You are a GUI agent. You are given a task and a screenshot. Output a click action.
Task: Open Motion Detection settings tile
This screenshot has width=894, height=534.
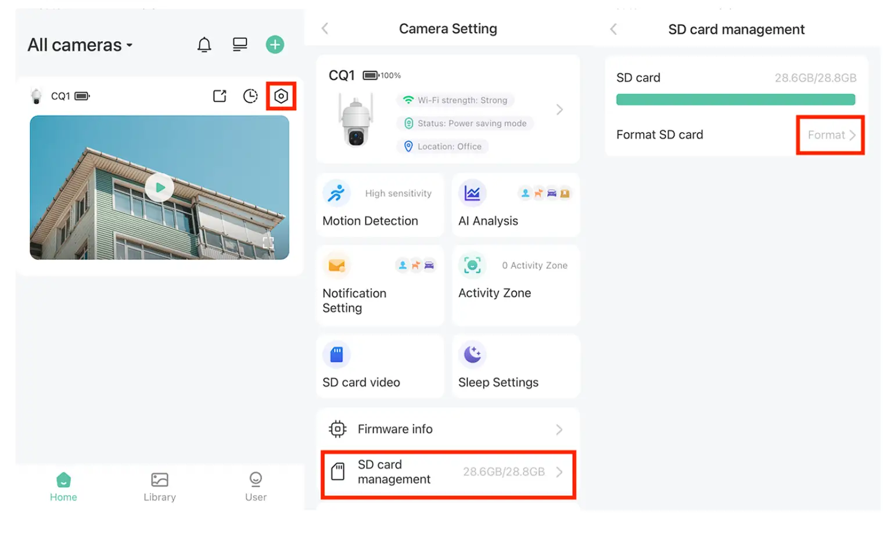[380, 205]
